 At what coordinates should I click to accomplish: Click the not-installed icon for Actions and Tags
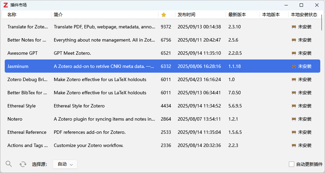click(294, 145)
